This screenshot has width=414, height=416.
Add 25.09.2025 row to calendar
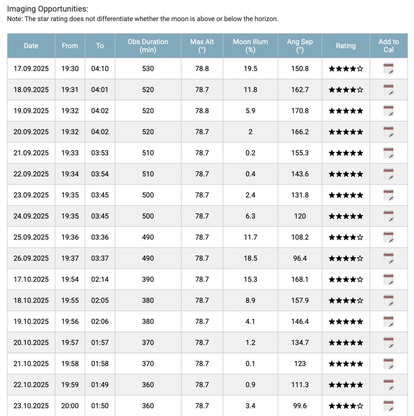tap(388, 237)
